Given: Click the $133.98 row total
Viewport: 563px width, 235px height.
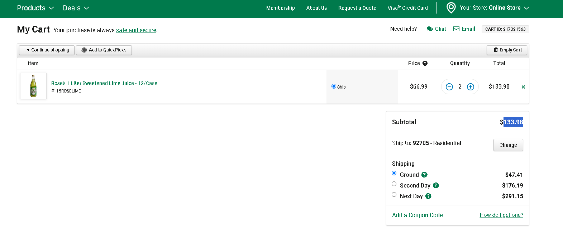Looking at the screenshot, I should coord(499,86).
